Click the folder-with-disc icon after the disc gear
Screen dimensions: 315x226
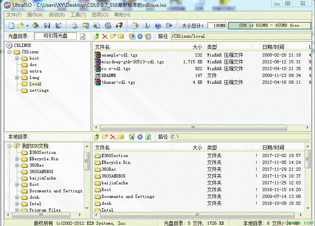tap(148, 36)
